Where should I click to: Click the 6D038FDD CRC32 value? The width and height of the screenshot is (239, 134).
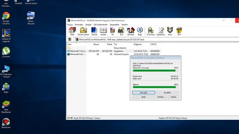pyautogui.click(x=155, y=51)
